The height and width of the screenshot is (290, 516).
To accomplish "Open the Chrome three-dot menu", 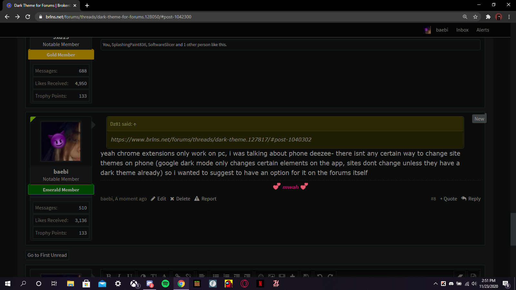I will click(509, 17).
